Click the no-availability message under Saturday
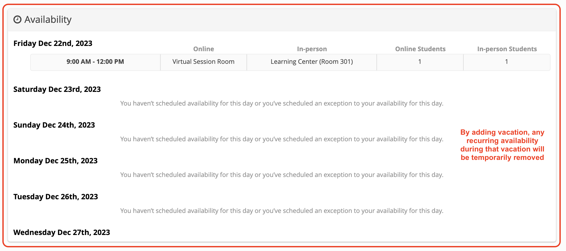This screenshot has width=566, height=251. tap(282, 103)
